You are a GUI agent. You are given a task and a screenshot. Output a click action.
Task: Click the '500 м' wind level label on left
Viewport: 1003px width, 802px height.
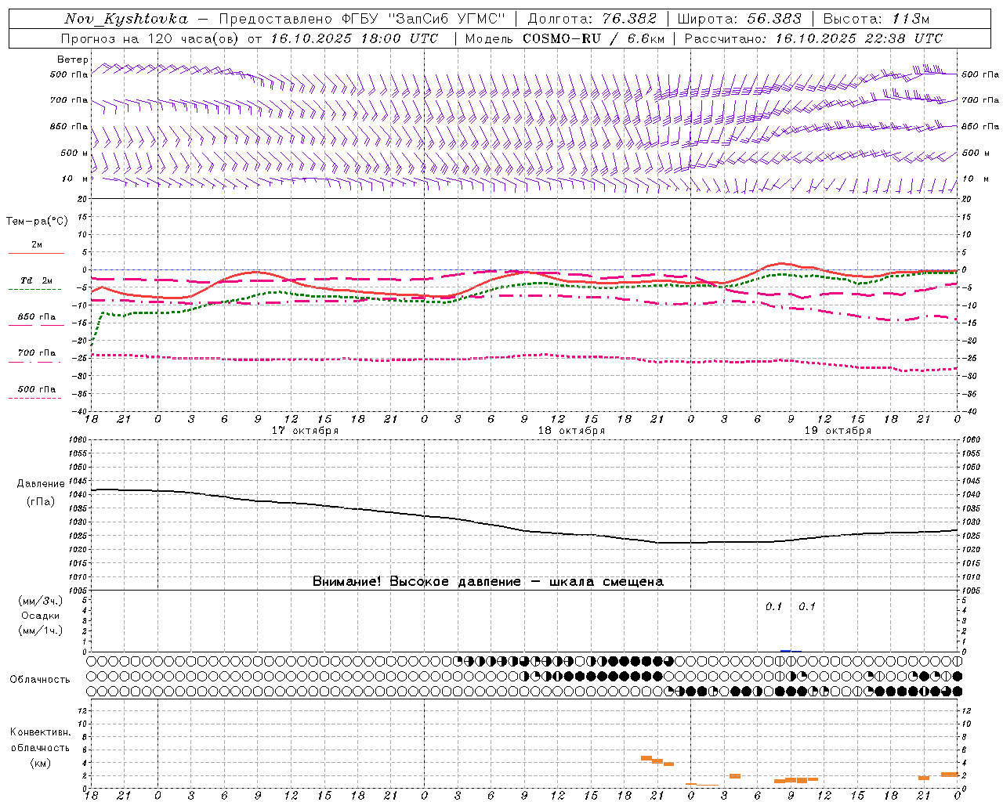(74, 154)
